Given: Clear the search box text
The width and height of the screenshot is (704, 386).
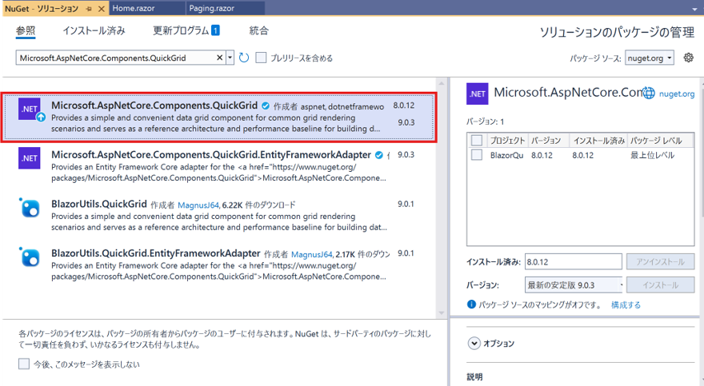Looking at the screenshot, I should tap(219, 58).
